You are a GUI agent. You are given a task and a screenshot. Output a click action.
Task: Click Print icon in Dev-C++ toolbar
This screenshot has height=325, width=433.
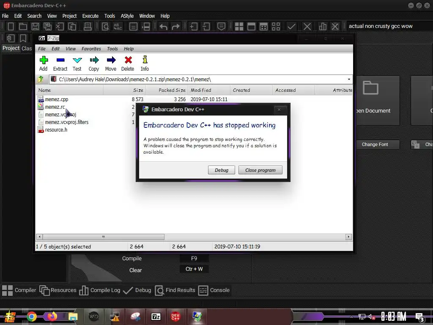(88, 27)
